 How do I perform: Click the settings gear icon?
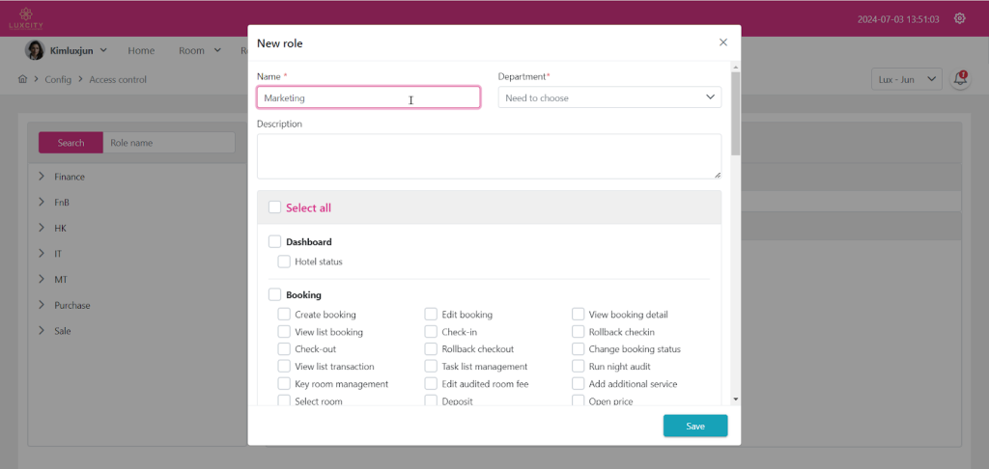pos(959,18)
